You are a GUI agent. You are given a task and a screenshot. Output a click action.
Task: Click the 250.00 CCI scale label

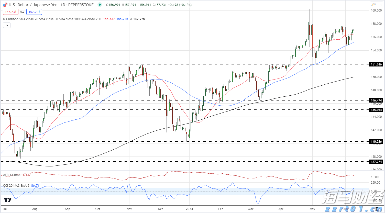coord(375,183)
